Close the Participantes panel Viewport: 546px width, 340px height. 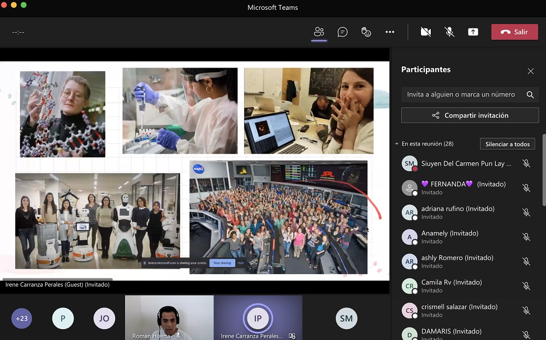pyautogui.click(x=530, y=71)
